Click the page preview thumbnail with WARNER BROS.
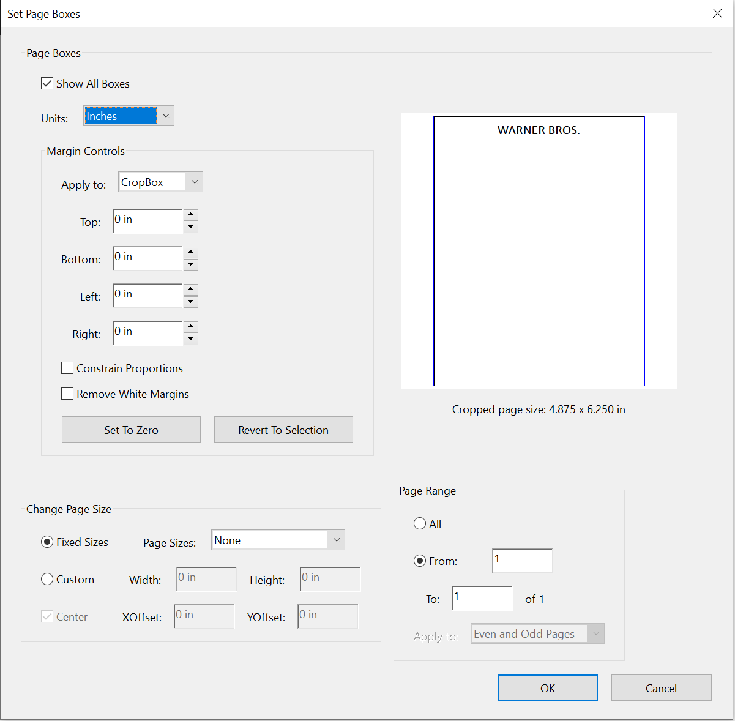735x721 pixels. tap(539, 251)
